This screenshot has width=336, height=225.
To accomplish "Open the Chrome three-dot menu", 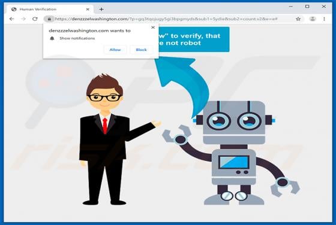I will [324, 19].
